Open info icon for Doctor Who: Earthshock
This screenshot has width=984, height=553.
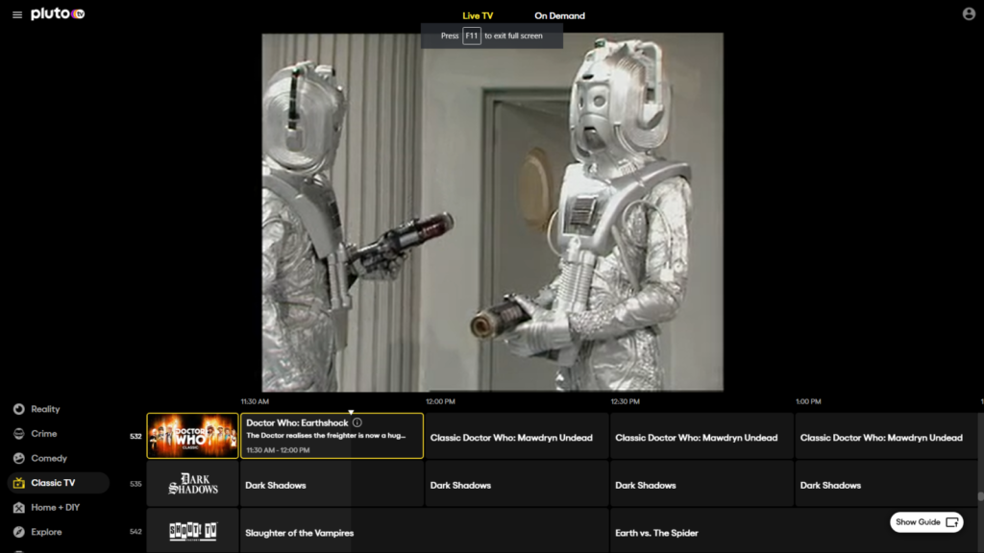(357, 422)
